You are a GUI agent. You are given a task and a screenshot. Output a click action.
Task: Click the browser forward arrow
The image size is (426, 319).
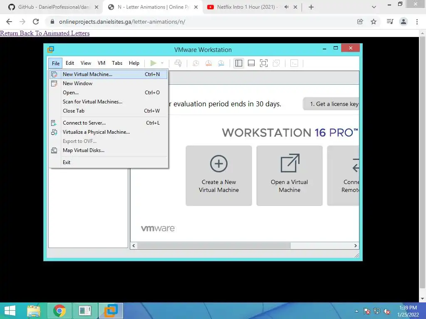22,22
